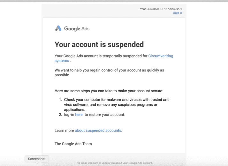
Task: Click the "here" log-in link
Action: click(79, 115)
